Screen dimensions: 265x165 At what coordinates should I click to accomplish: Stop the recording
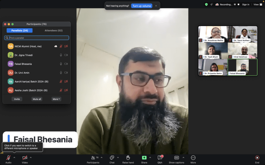[238, 4]
